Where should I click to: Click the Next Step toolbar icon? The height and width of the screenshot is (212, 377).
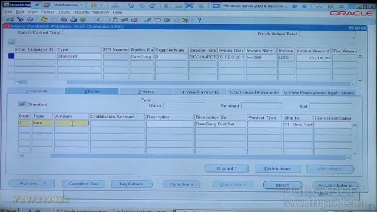click(54, 19)
